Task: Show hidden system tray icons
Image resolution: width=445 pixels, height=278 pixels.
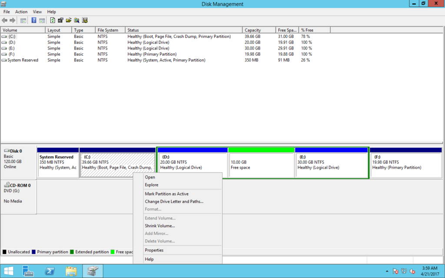Action: coord(386,271)
